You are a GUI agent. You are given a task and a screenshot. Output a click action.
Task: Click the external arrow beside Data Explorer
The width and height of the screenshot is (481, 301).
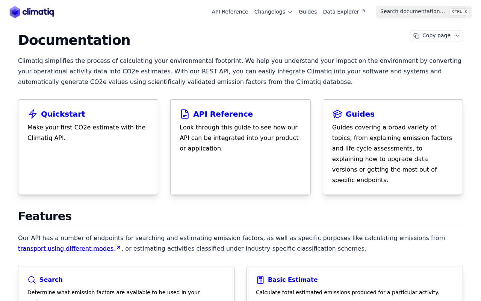363,11
